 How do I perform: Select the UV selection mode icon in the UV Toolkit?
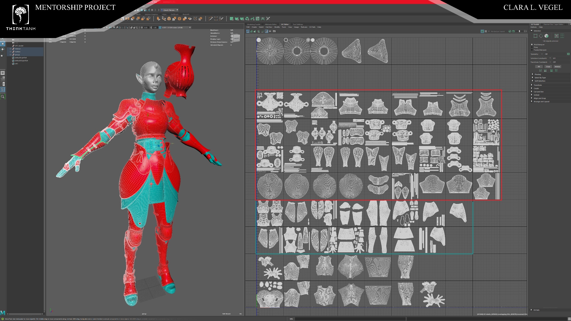535,36
